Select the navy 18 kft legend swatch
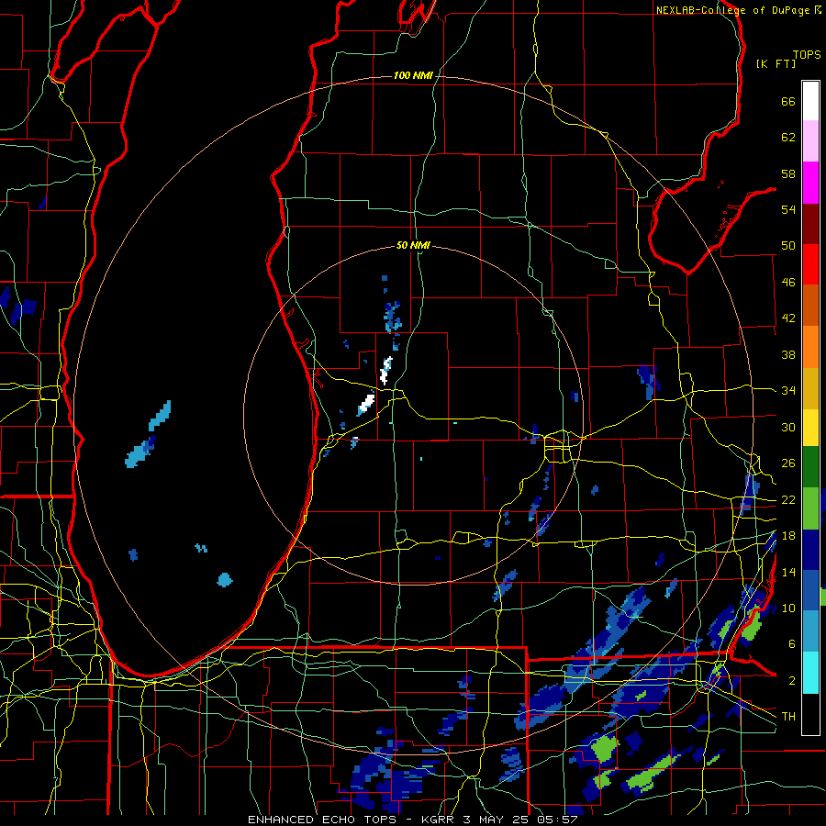 (810, 550)
